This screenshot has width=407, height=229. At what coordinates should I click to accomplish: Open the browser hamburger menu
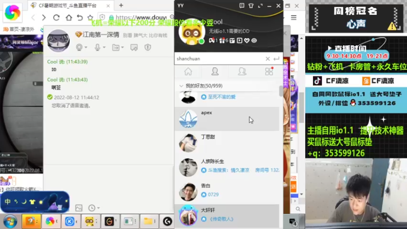pyautogui.click(x=294, y=17)
